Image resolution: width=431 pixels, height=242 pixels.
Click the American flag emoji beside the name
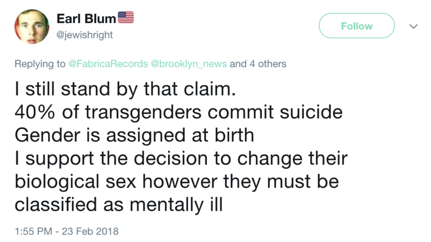[x=126, y=18]
